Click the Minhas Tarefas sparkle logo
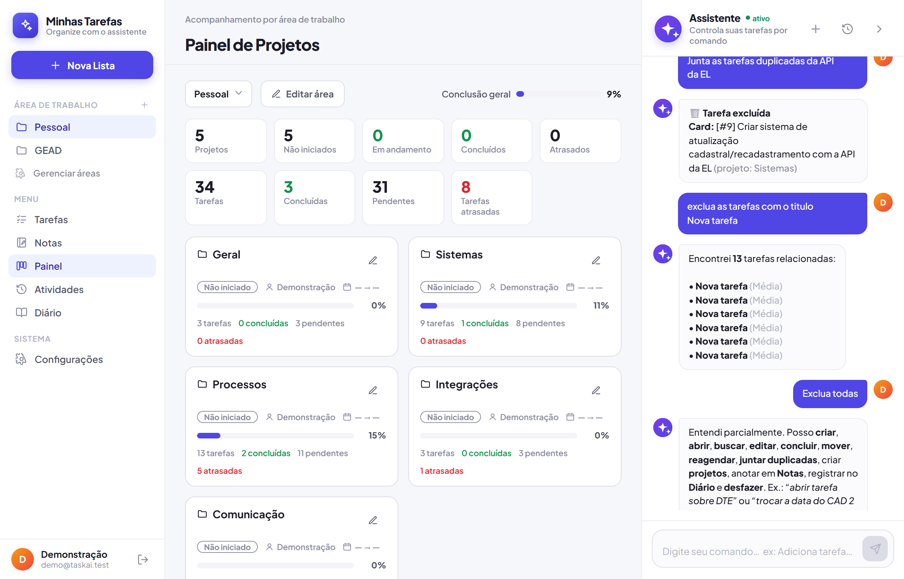This screenshot has width=904, height=579. (x=25, y=25)
